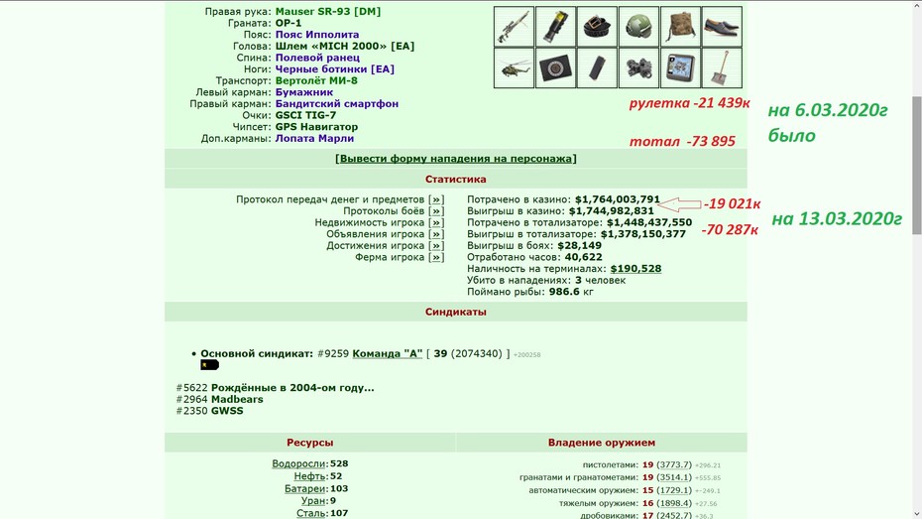Open the Бандитский смартфон link
The height and width of the screenshot is (519, 922).
coord(337,103)
